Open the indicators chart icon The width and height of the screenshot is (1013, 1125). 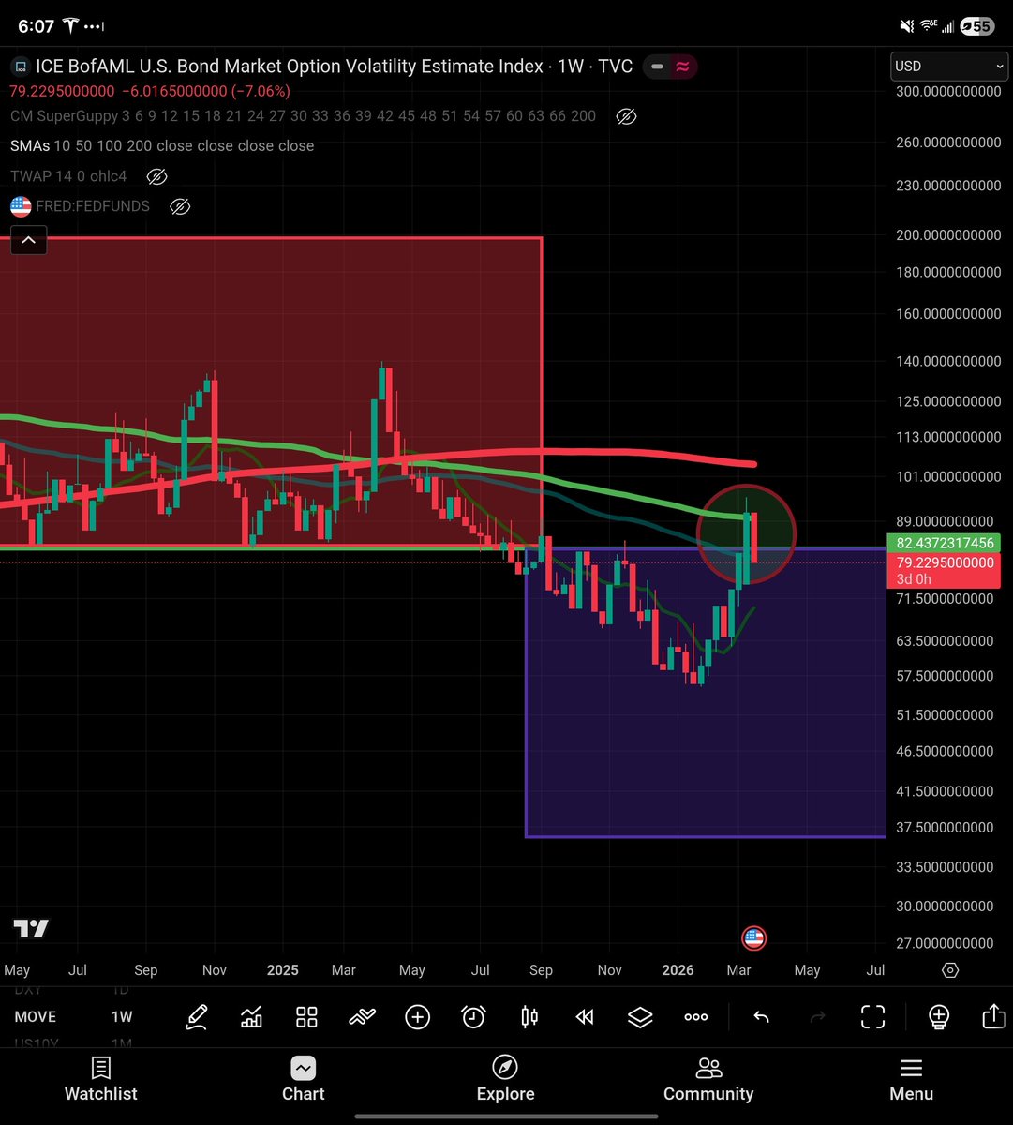[251, 1017]
